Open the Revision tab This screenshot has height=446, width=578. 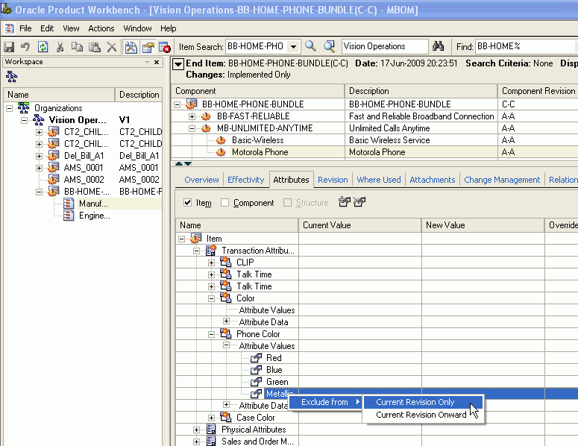tap(333, 180)
